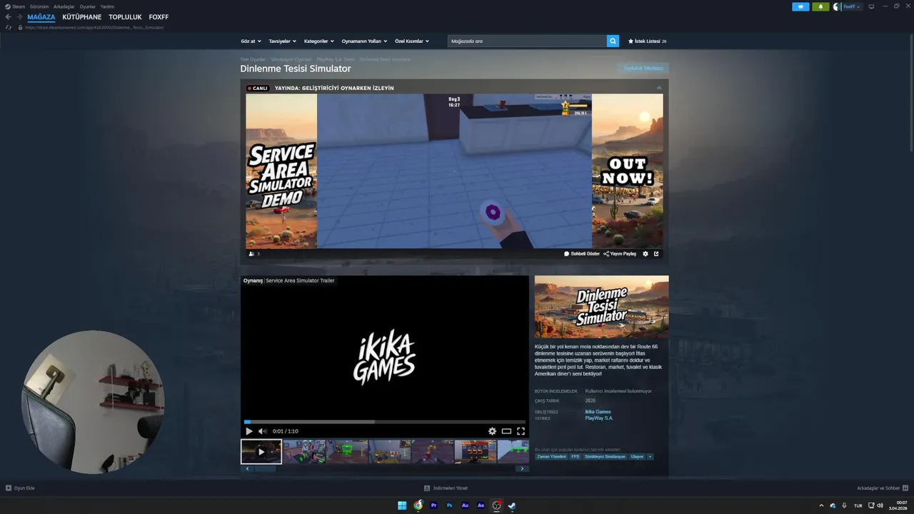Click Sohbeti Göster on the broadcast
The height and width of the screenshot is (514, 914).
pyautogui.click(x=582, y=253)
